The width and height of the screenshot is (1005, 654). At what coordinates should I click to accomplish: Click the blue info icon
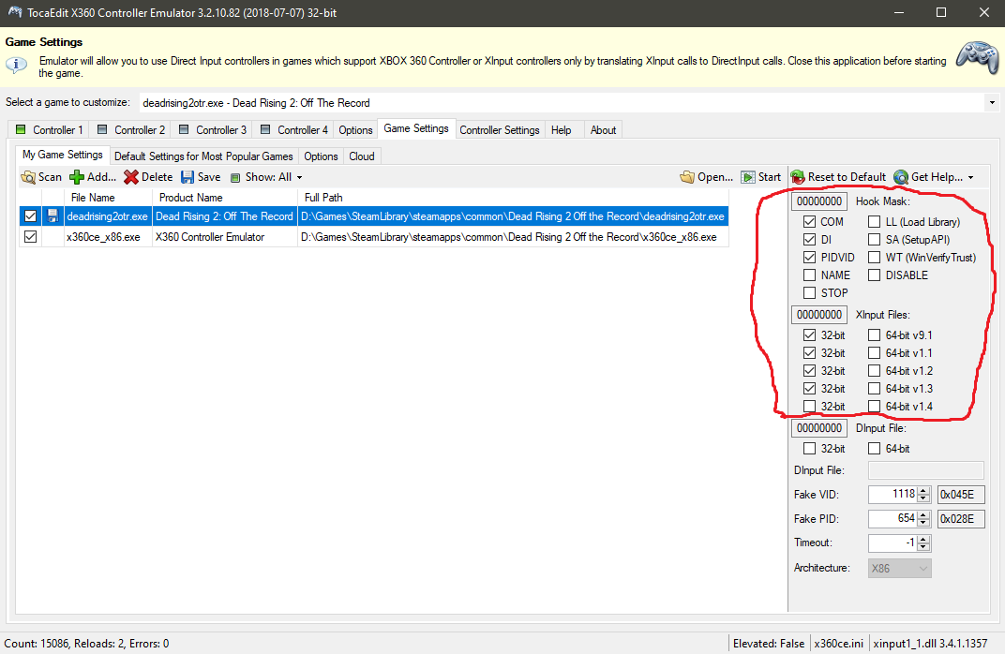point(16,65)
